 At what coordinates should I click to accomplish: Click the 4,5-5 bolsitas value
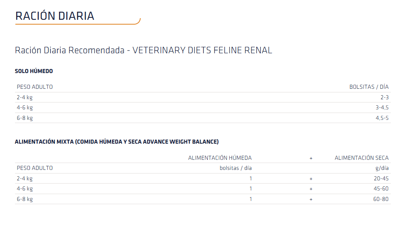pos(382,118)
